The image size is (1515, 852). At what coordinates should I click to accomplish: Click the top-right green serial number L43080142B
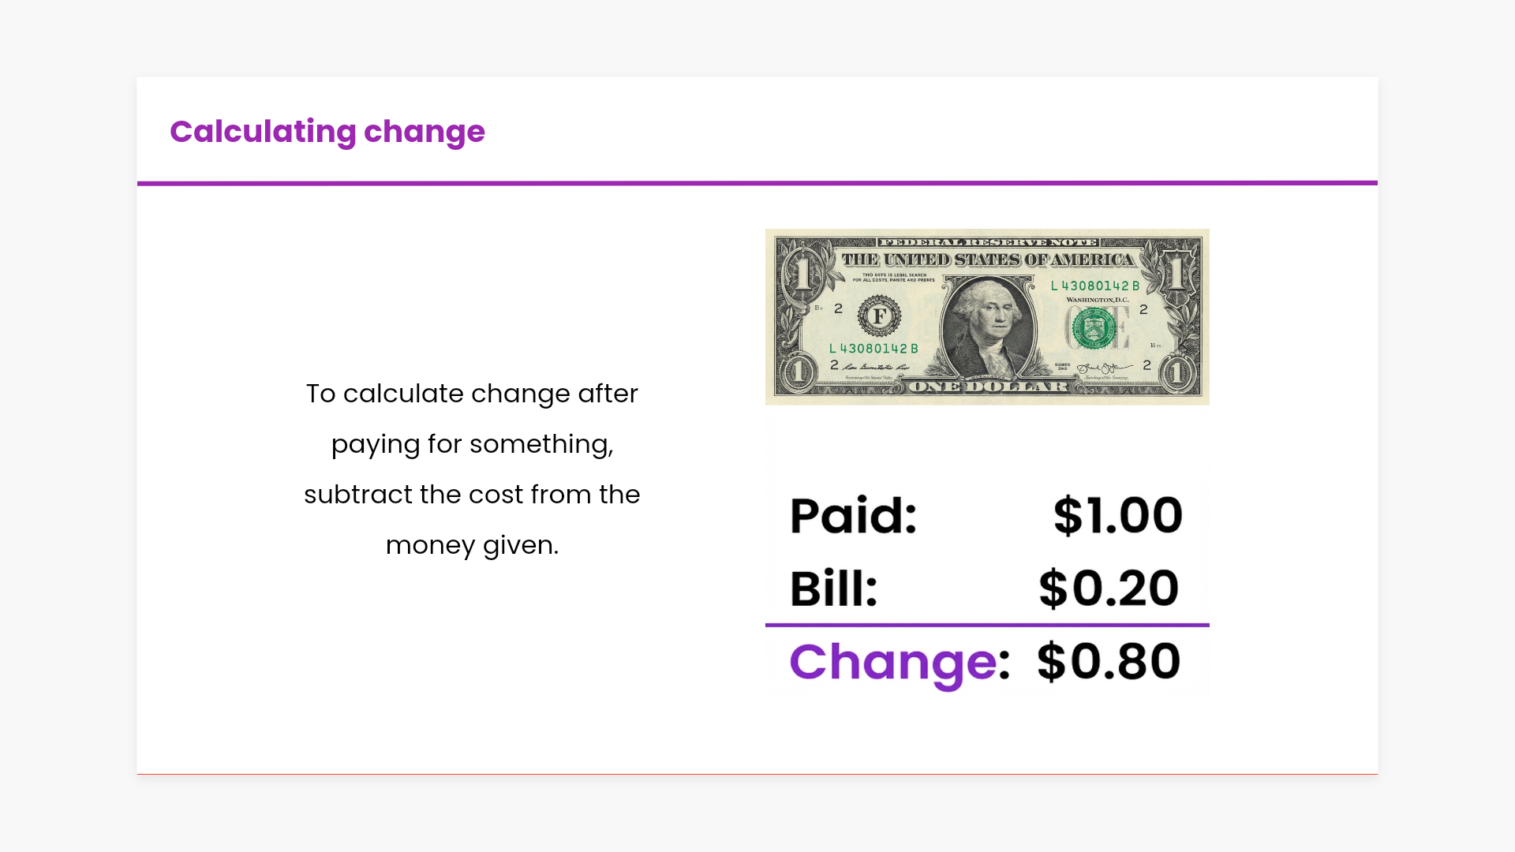(x=1095, y=286)
